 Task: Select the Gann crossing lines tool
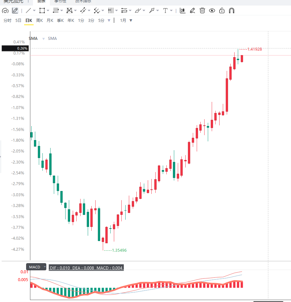click(x=97, y=10)
